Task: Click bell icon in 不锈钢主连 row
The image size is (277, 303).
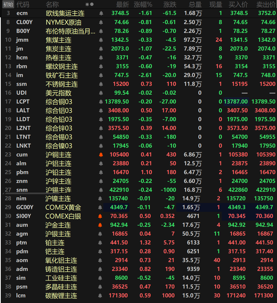Action: [101, 84]
